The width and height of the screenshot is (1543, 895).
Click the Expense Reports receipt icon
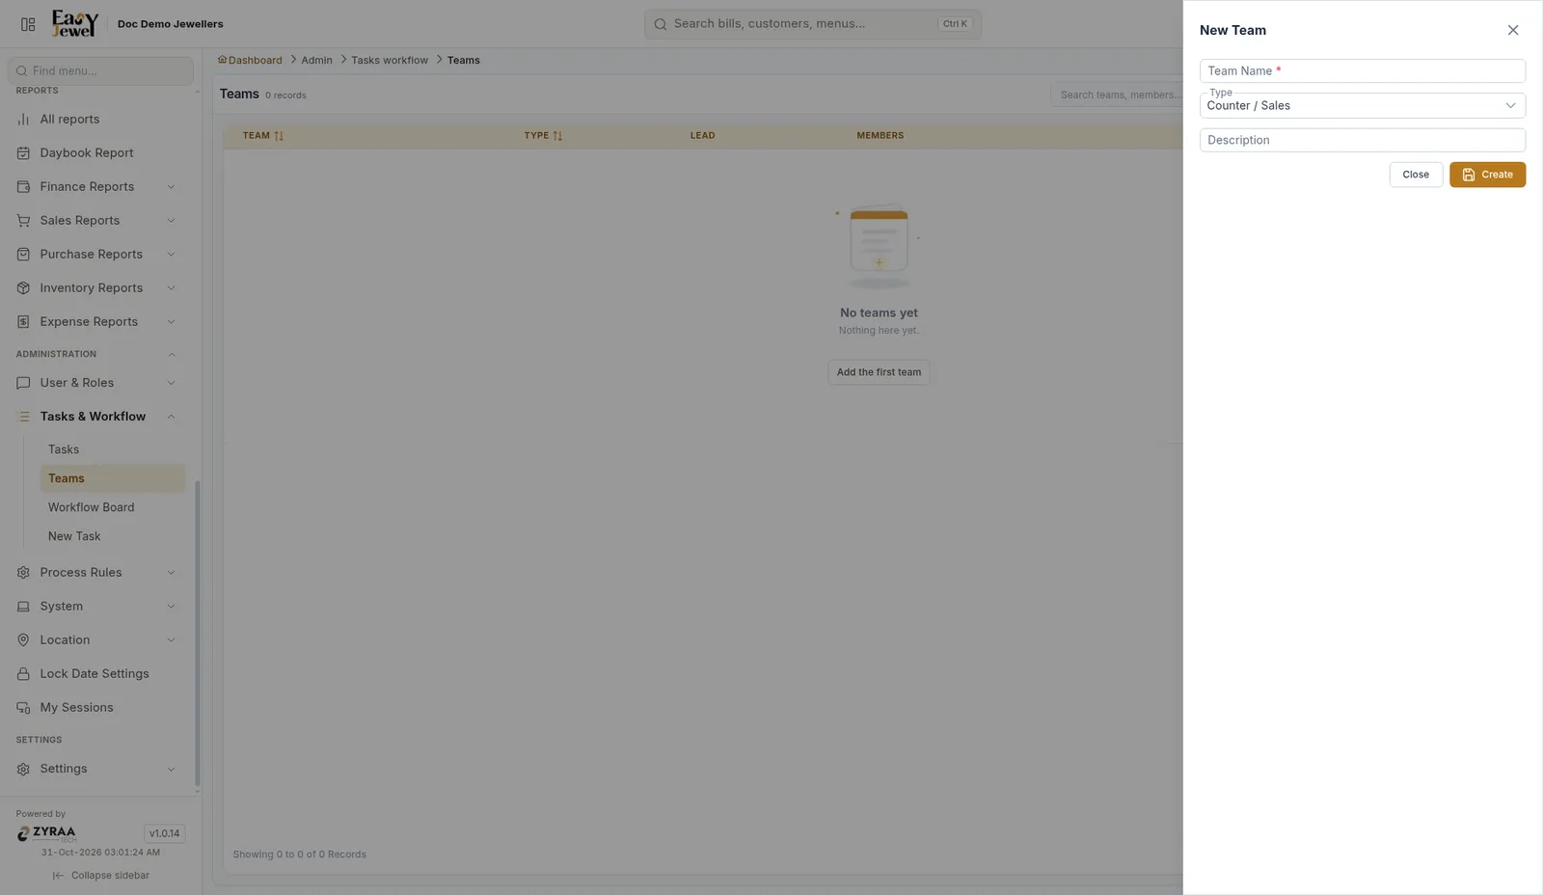(x=23, y=322)
